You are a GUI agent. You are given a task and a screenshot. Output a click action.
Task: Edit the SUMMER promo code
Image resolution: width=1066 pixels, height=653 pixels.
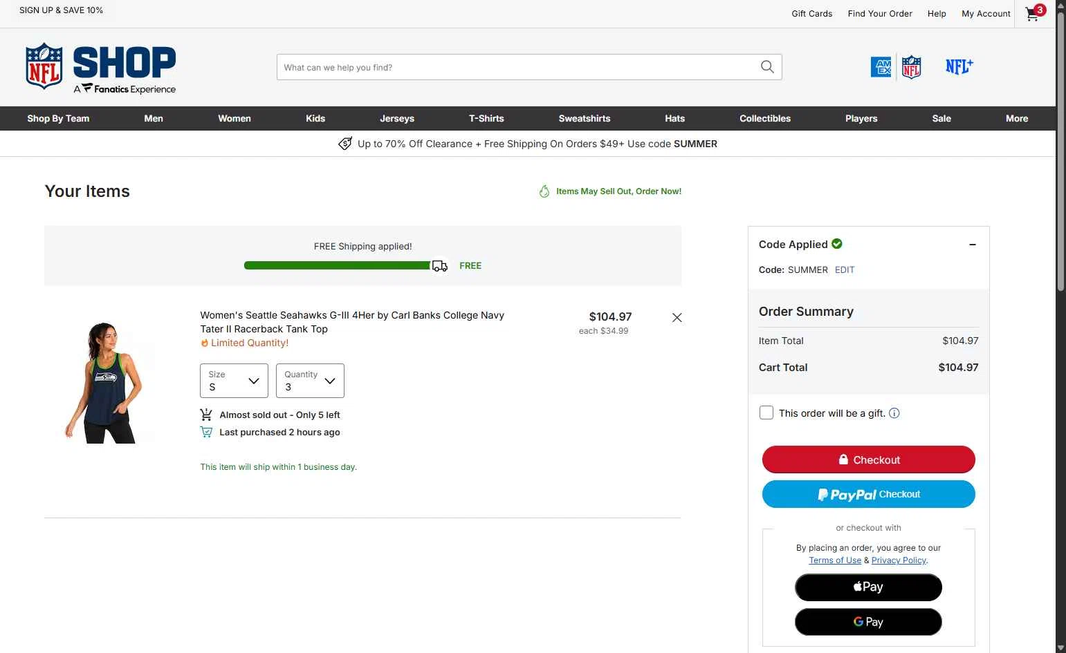845,269
